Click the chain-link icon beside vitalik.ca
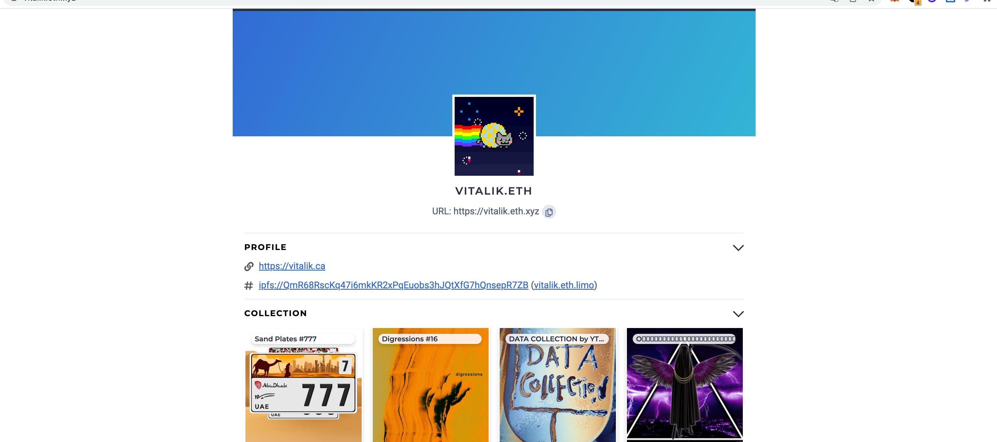Image resolution: width=997 pixels, height=442 pixels. point(249,266)
